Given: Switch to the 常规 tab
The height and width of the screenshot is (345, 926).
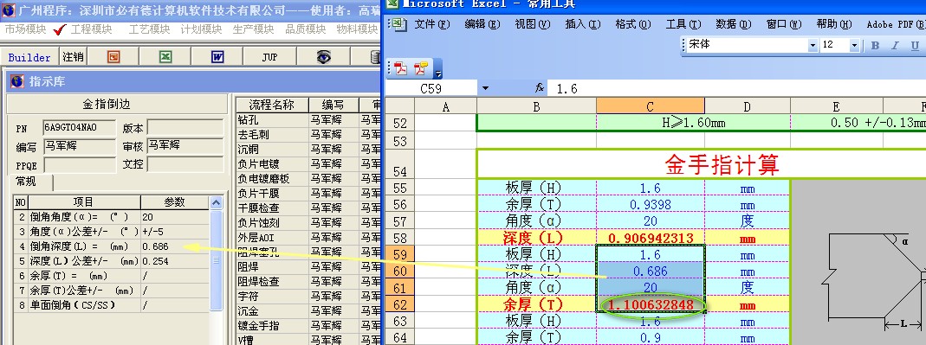Looking at the screenshot, I should tap(27, 182).
